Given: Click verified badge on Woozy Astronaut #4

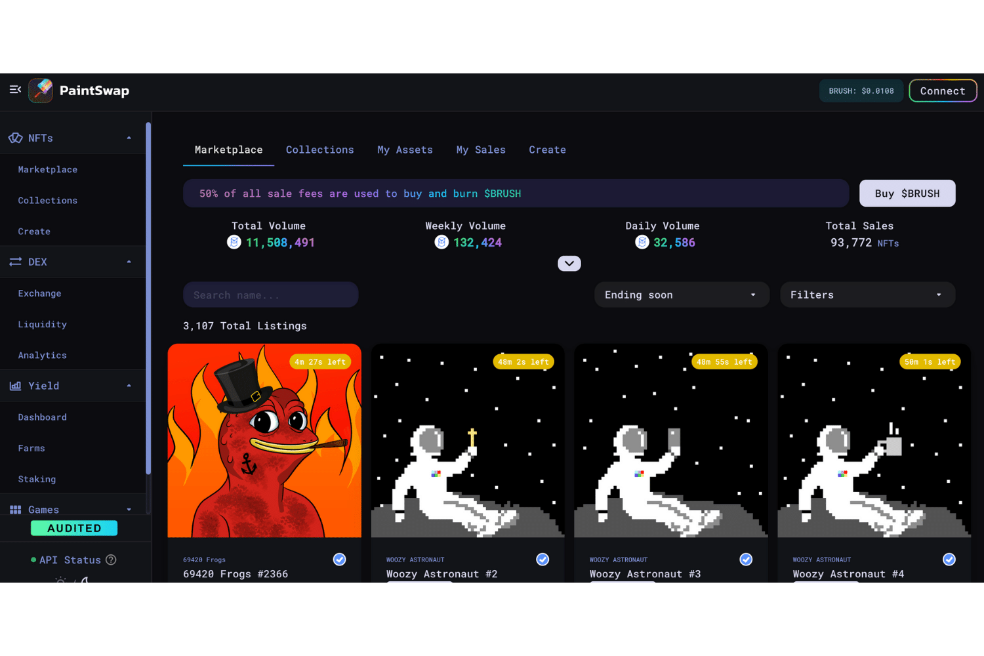Looking at the screenshot, I should (x=949, y=559).
